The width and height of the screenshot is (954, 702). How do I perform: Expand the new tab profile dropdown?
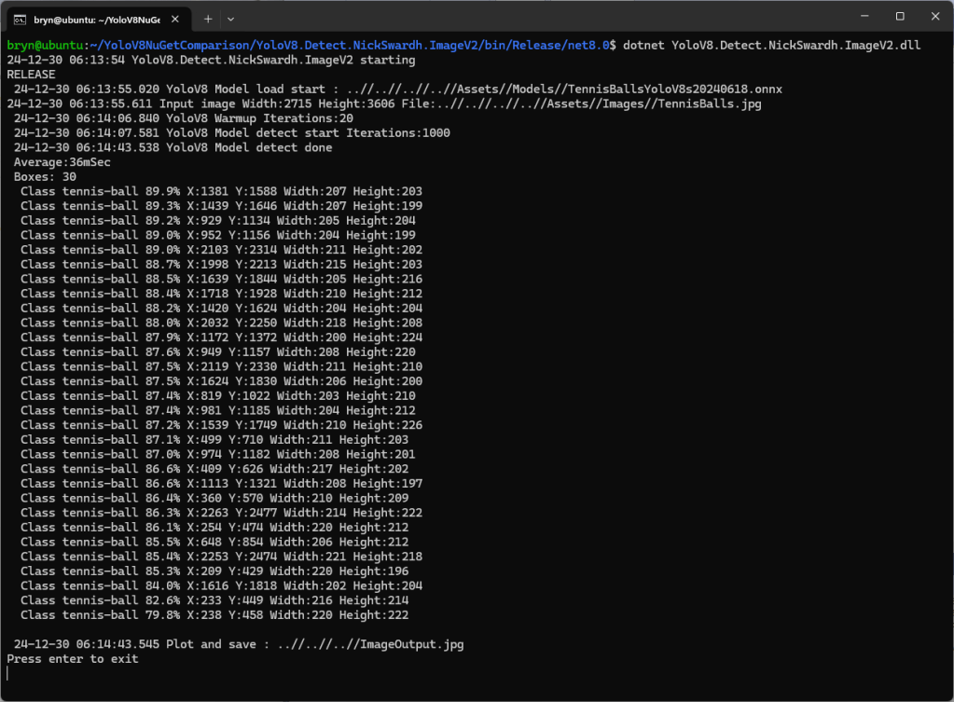point(231,19)
